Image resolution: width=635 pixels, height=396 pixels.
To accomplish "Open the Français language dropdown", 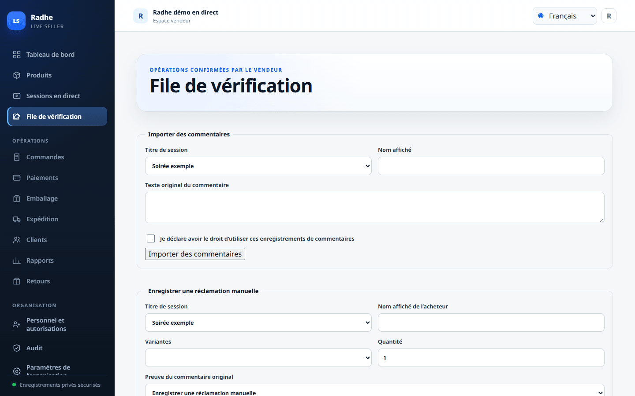I will click(x=565, y=16).
